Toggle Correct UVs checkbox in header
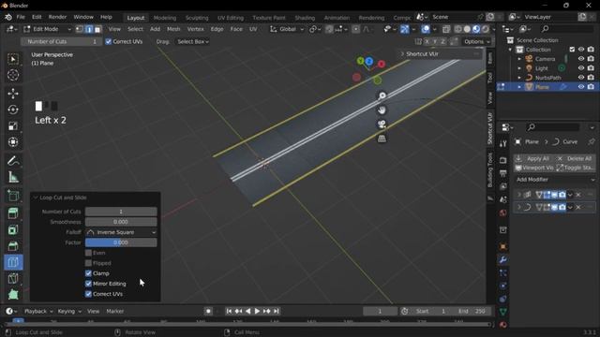 tap(109, 41)
